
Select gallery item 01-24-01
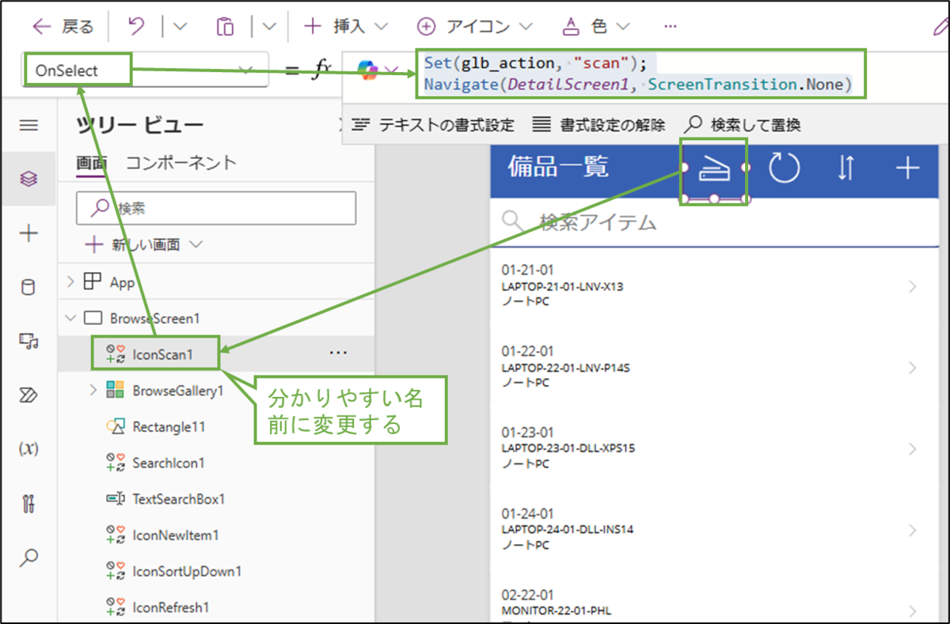pos(715,530)
